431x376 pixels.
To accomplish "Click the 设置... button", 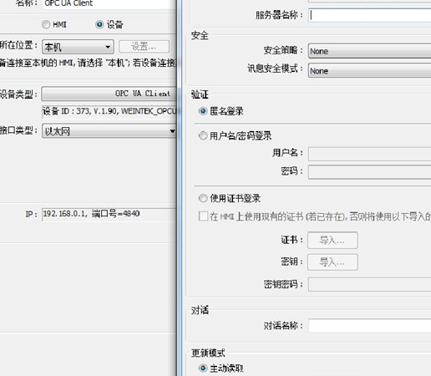I will point(144,47).
